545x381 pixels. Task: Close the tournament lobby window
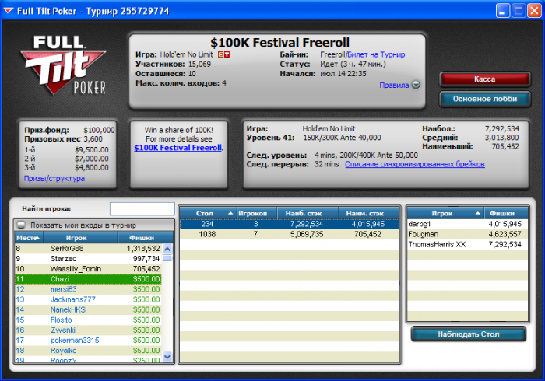click(534, 11)
